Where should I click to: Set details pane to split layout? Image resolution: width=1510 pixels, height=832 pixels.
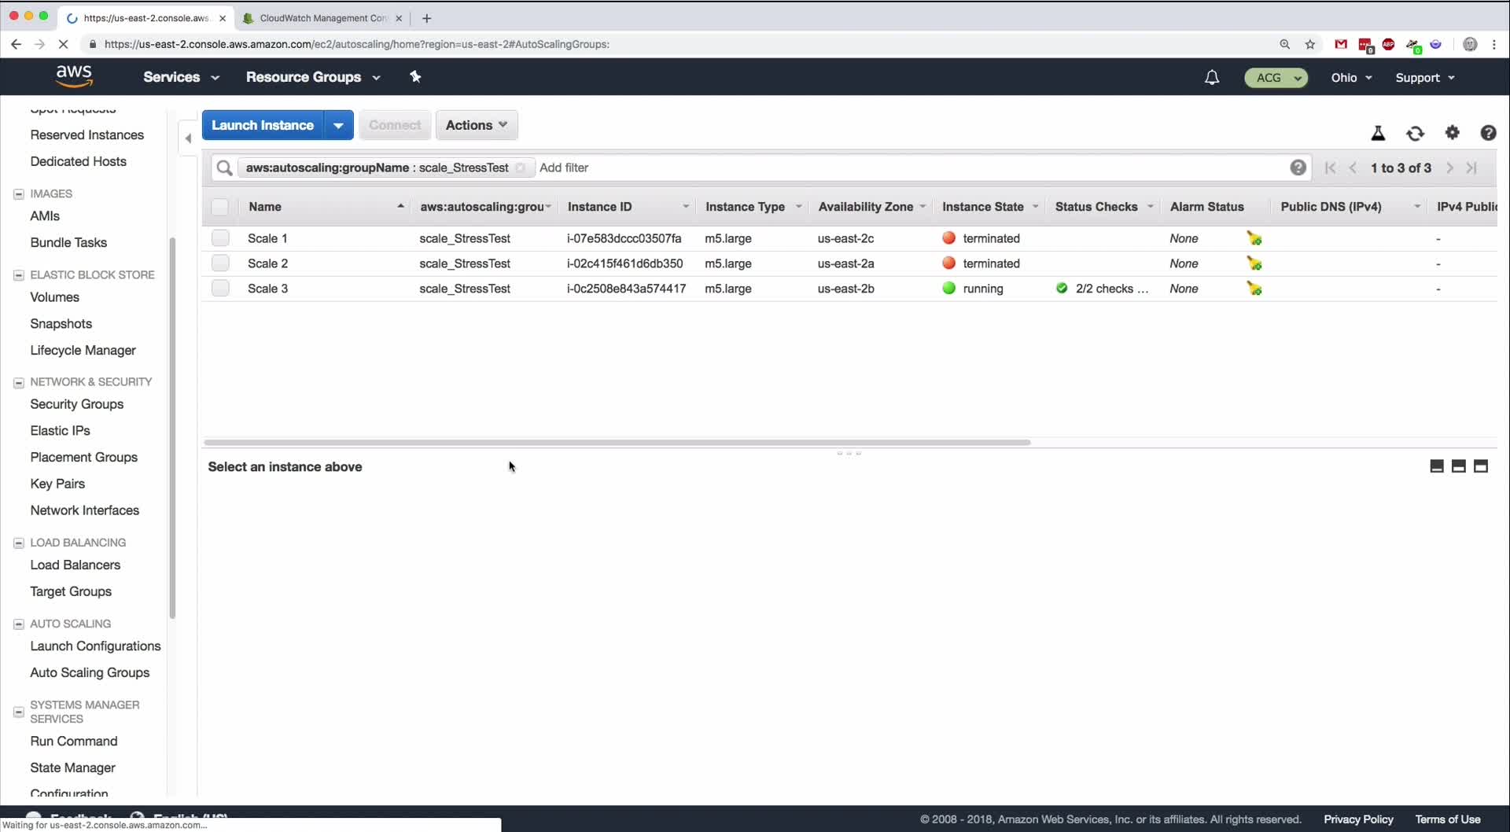1459,466
